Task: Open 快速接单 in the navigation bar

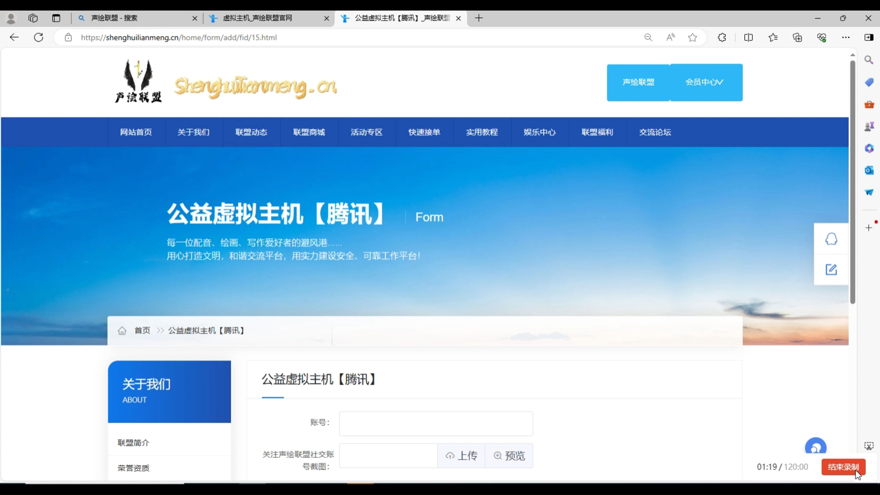Action: pyautogui.click(x=424, y=132)
